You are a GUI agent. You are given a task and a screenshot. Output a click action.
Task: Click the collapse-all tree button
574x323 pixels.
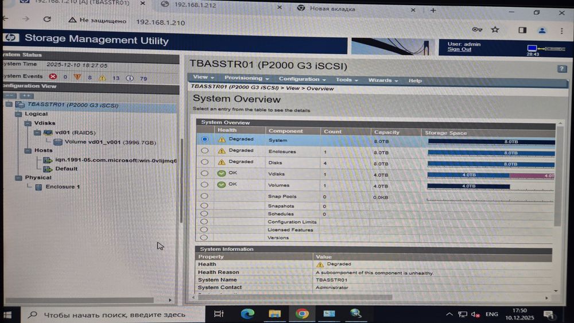(x=10, y=95)
